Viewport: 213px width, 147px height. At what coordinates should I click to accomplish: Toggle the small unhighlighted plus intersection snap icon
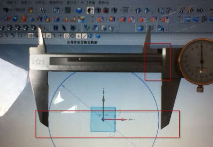[x=60, y=36]
